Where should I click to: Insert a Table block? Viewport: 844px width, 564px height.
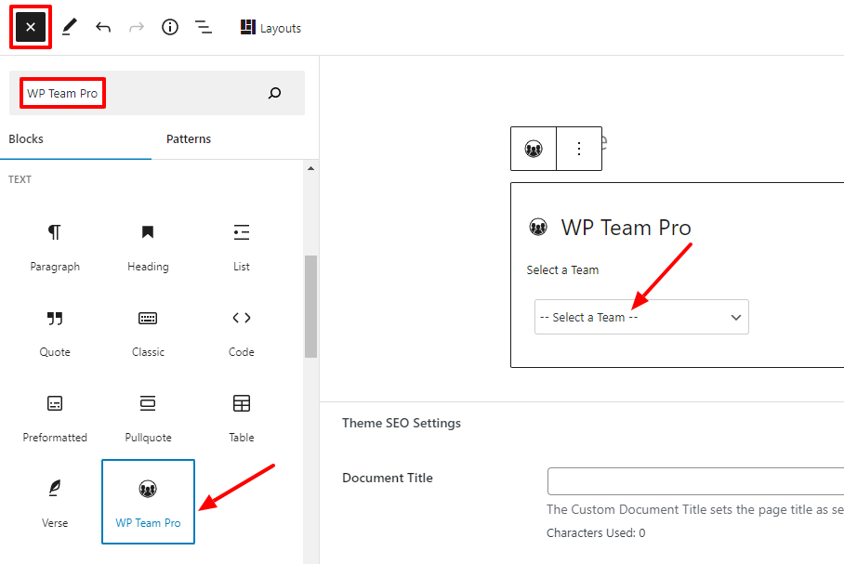coord(241,417)
